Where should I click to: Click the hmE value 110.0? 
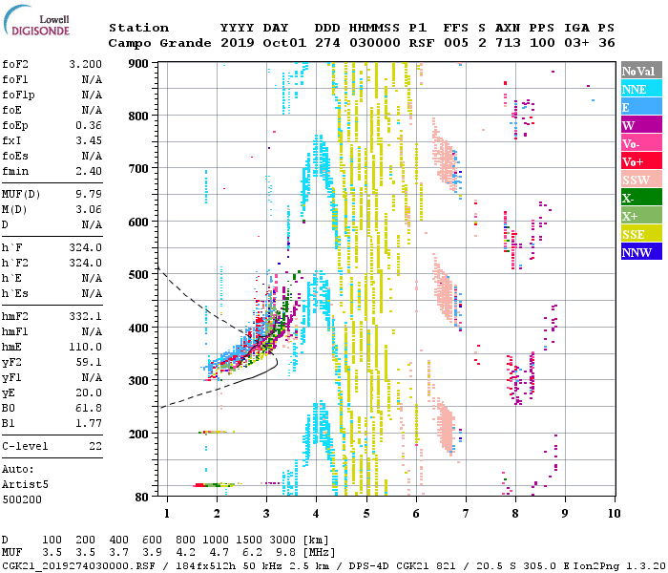[85, 347]
